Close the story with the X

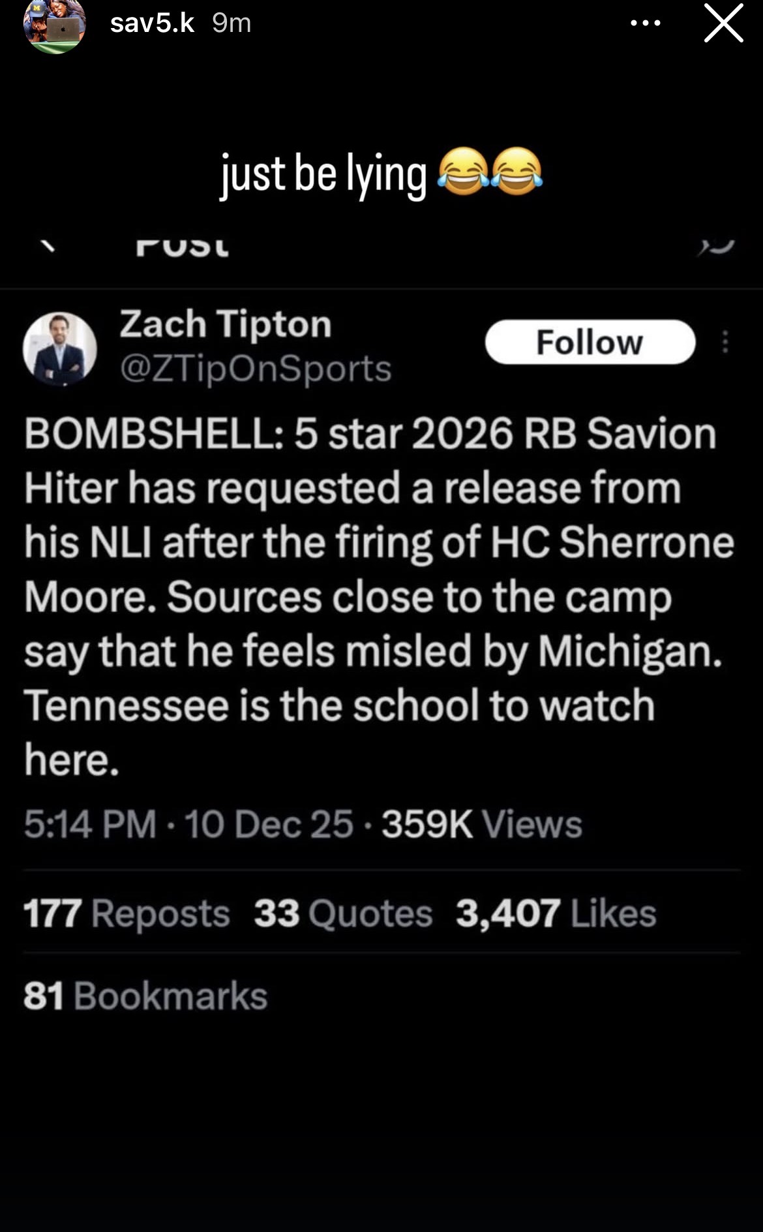(723, 23)
